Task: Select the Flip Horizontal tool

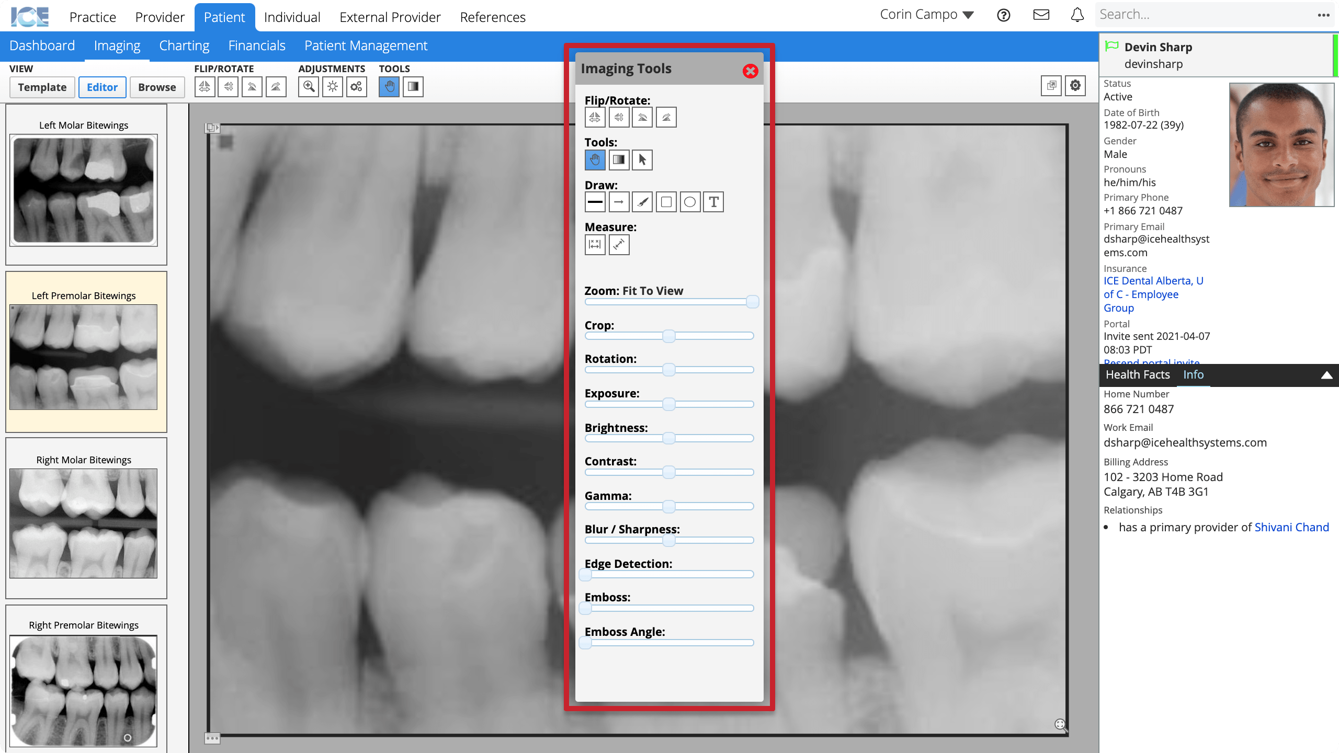Action: (595, 117)
